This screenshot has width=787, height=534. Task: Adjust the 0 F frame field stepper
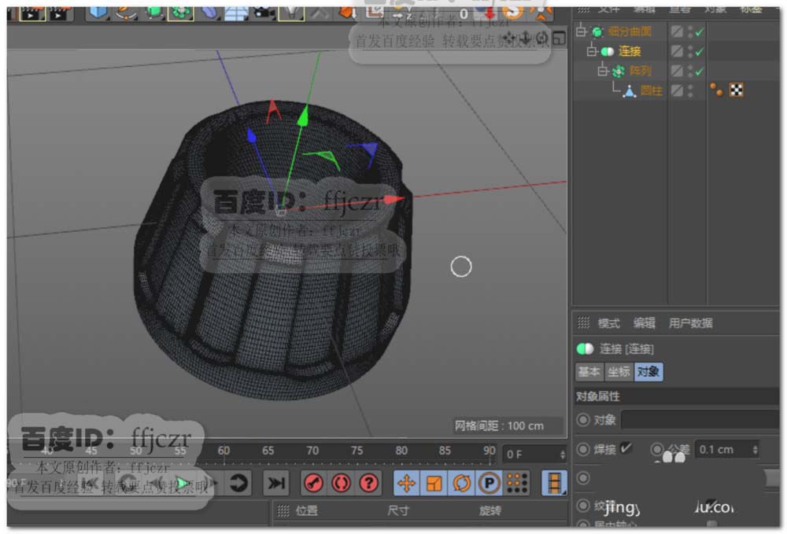pos(562,455)
